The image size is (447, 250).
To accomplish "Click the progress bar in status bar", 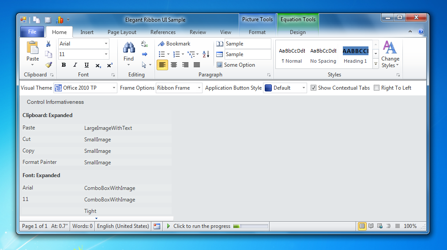I will [x=251, y=226].
